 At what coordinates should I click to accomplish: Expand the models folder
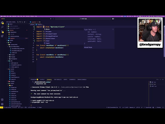point(11,81)
